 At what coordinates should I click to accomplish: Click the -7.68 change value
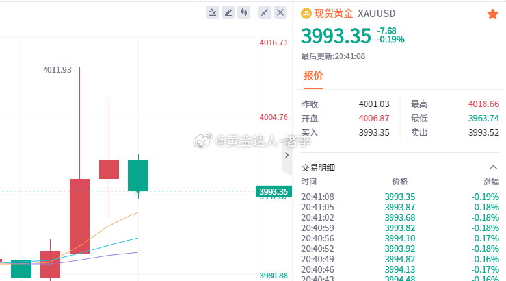(x=386, y=31)
